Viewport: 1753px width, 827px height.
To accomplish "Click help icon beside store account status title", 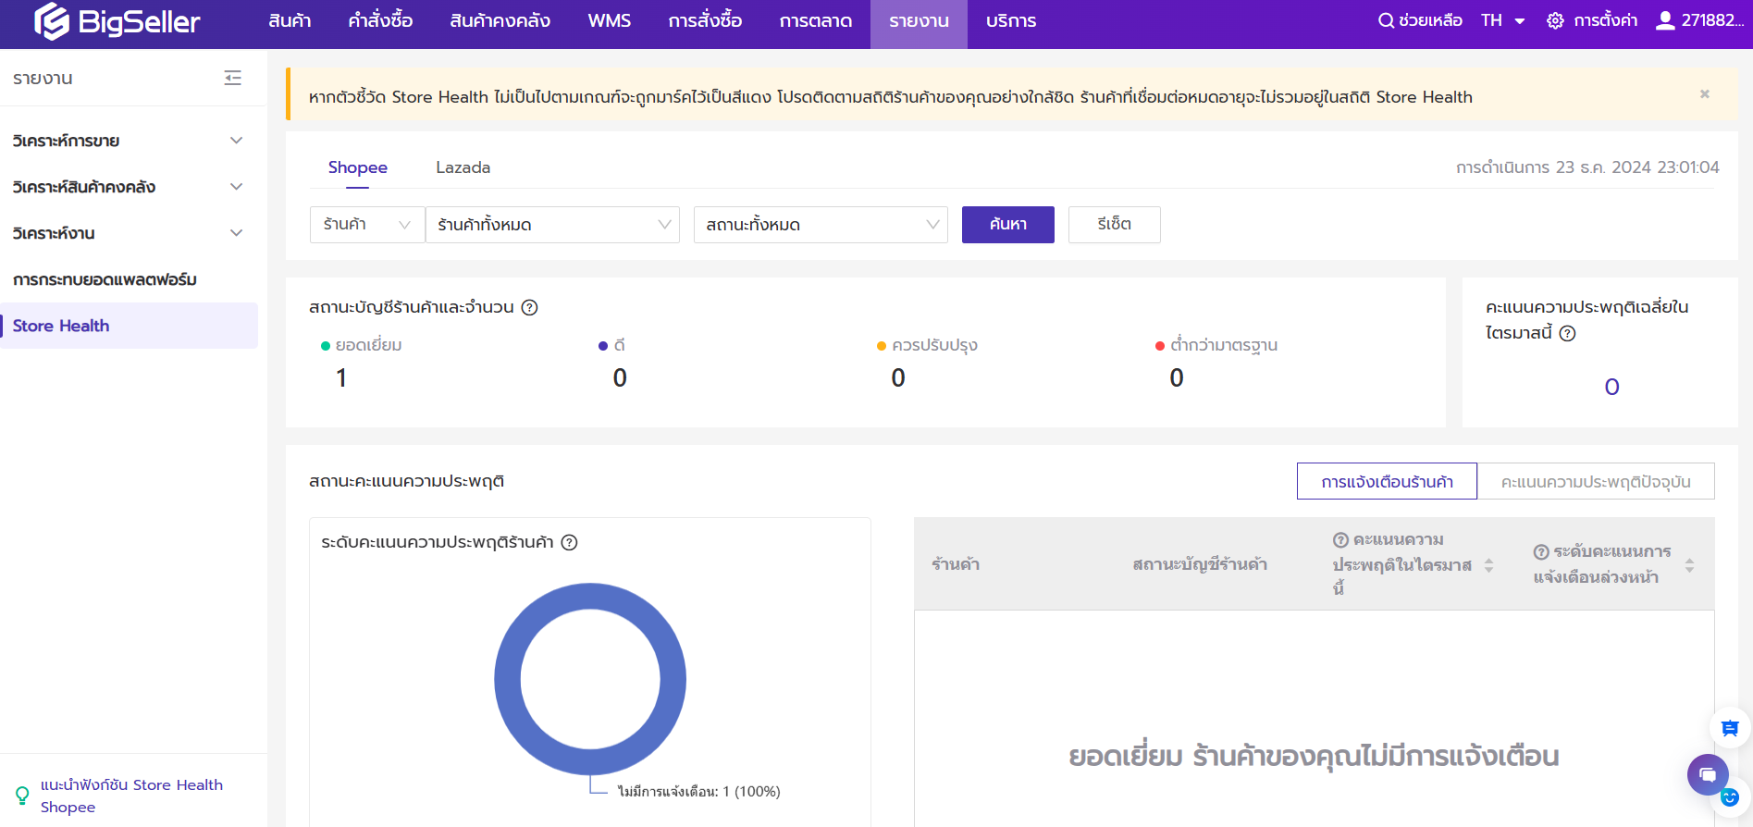I will pyautogui.click(x=529, y=308).
